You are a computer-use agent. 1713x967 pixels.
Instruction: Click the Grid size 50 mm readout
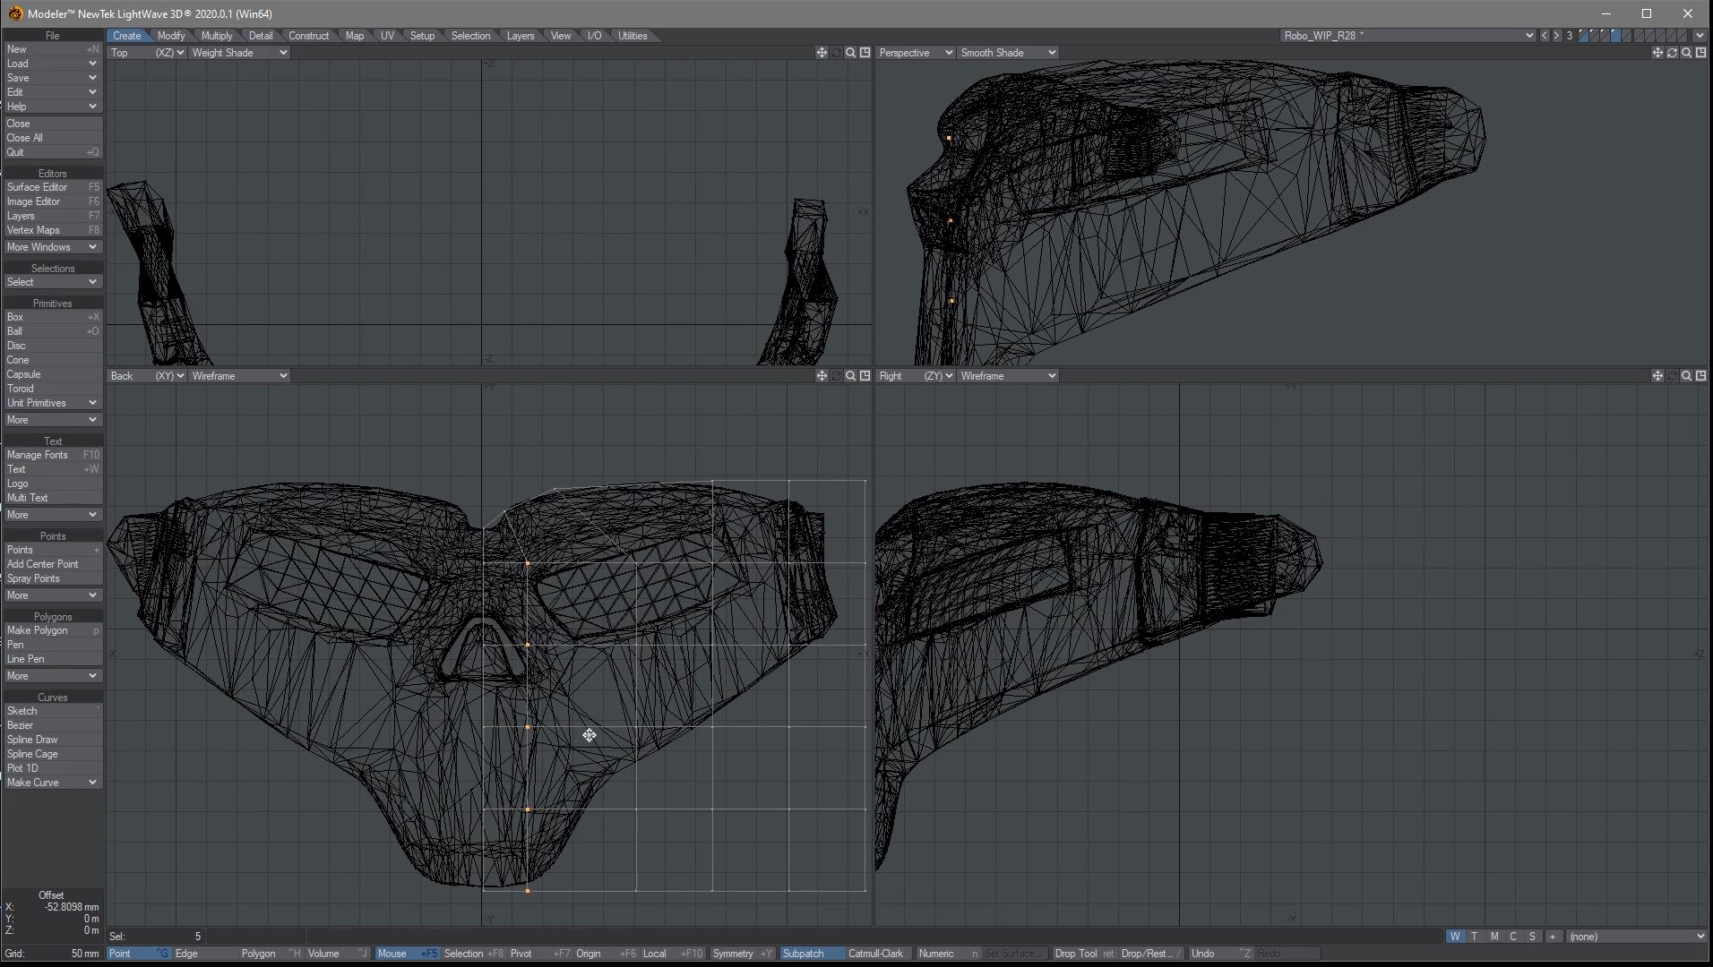coord(52,954)
